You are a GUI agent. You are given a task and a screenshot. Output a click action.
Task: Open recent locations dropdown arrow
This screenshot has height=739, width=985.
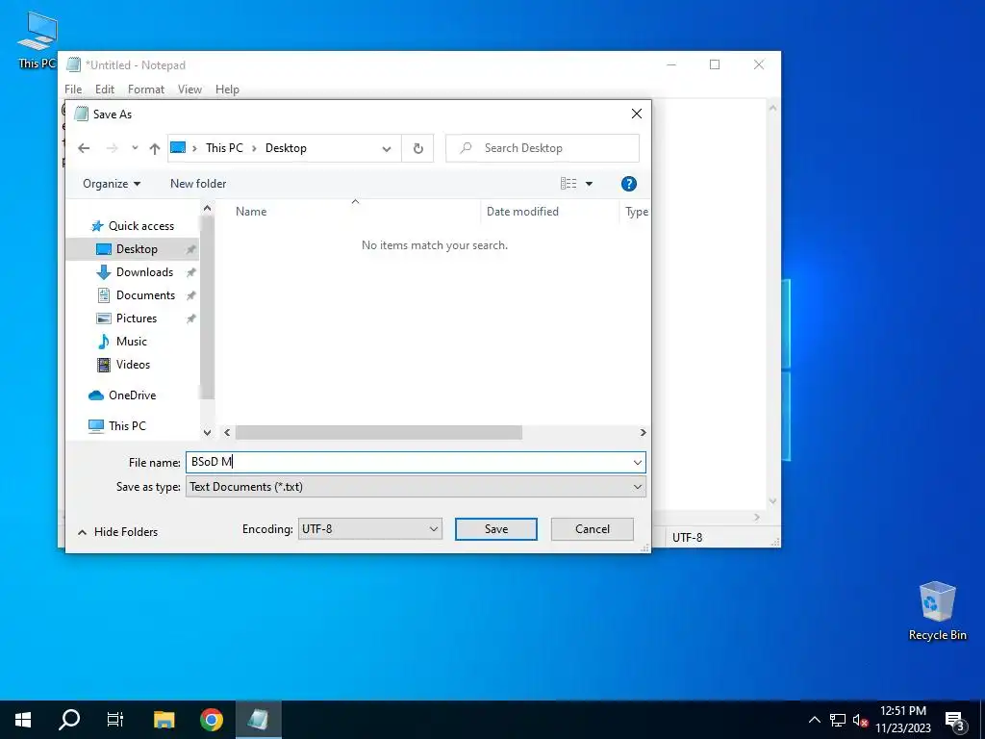135,148
